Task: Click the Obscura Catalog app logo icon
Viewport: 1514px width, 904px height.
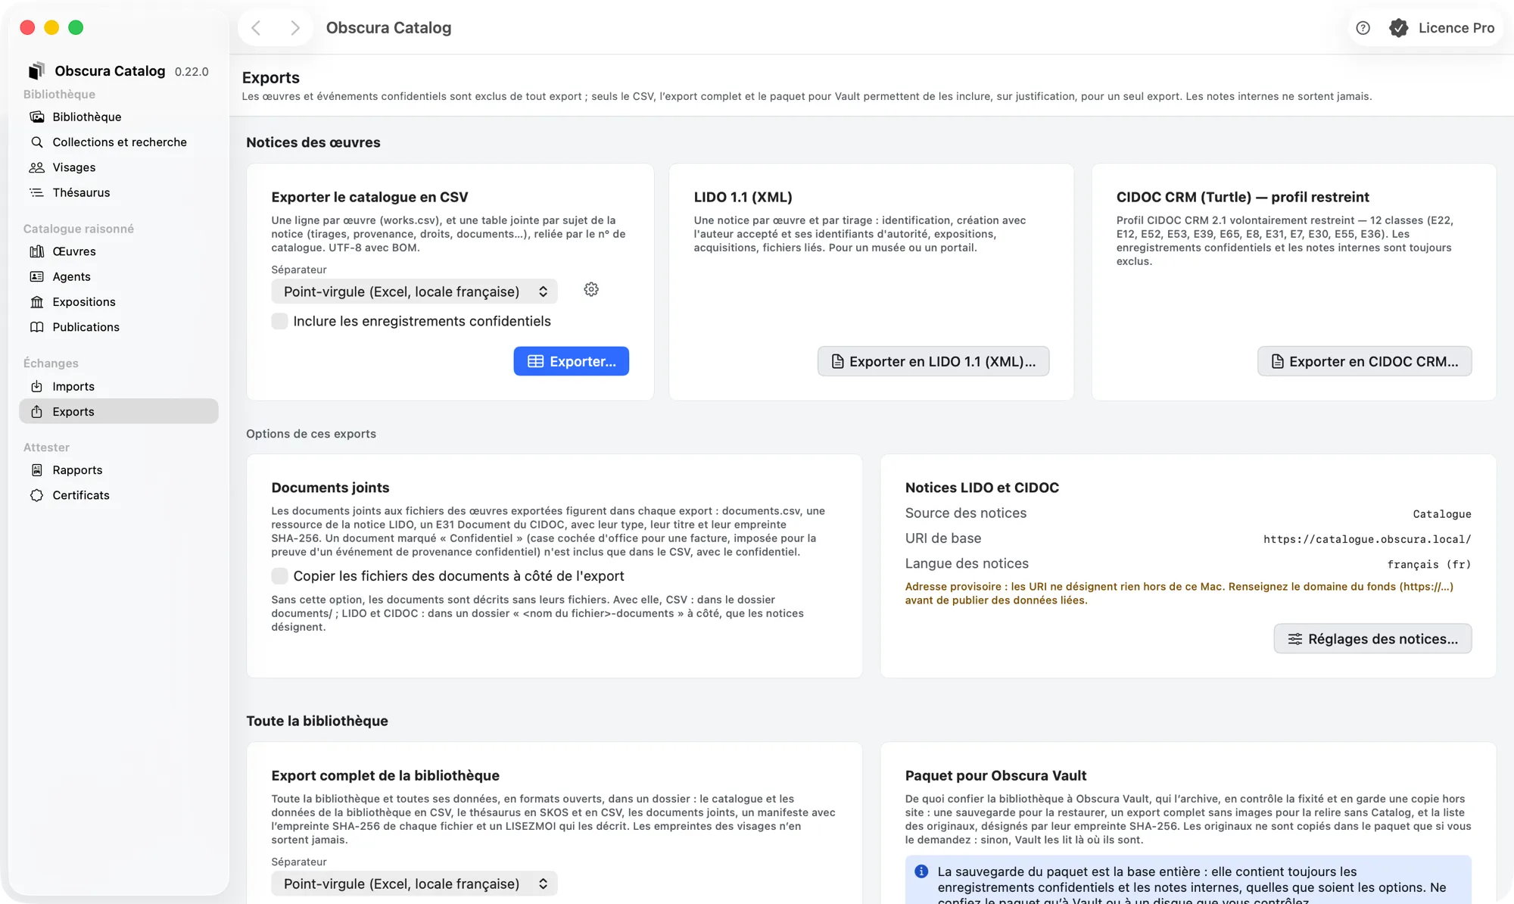Action: click(36, 70)
